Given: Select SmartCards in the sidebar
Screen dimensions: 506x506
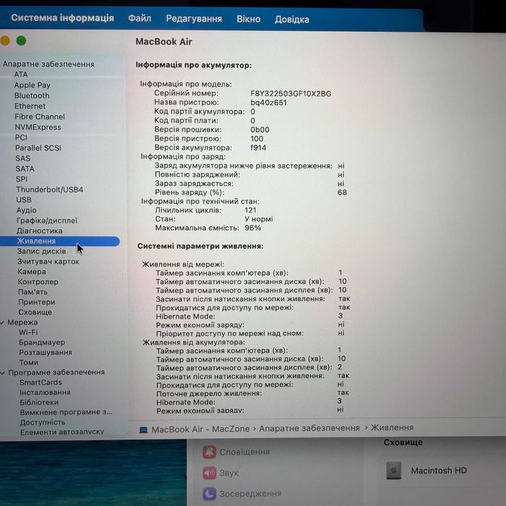Looking at the screenshot, I should [x=40, y=382].
